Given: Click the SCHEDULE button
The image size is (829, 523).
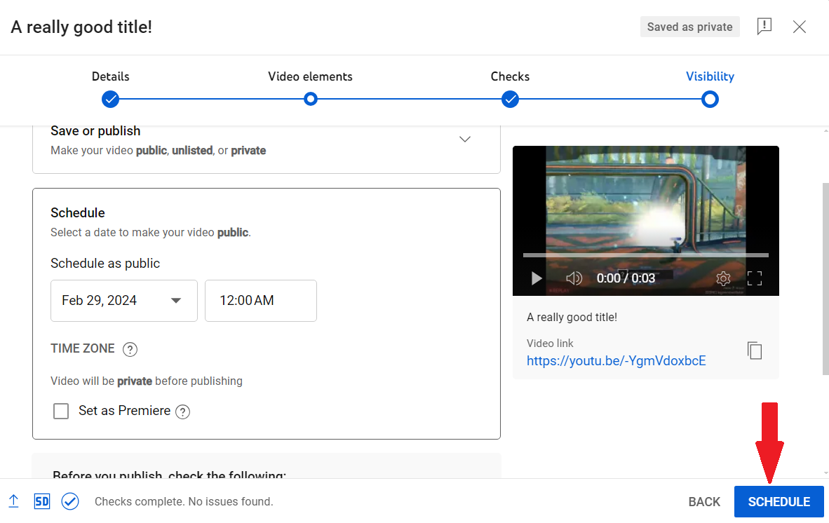Looking at the screenshot, I should pyautogui.click(x=779, y=501).
